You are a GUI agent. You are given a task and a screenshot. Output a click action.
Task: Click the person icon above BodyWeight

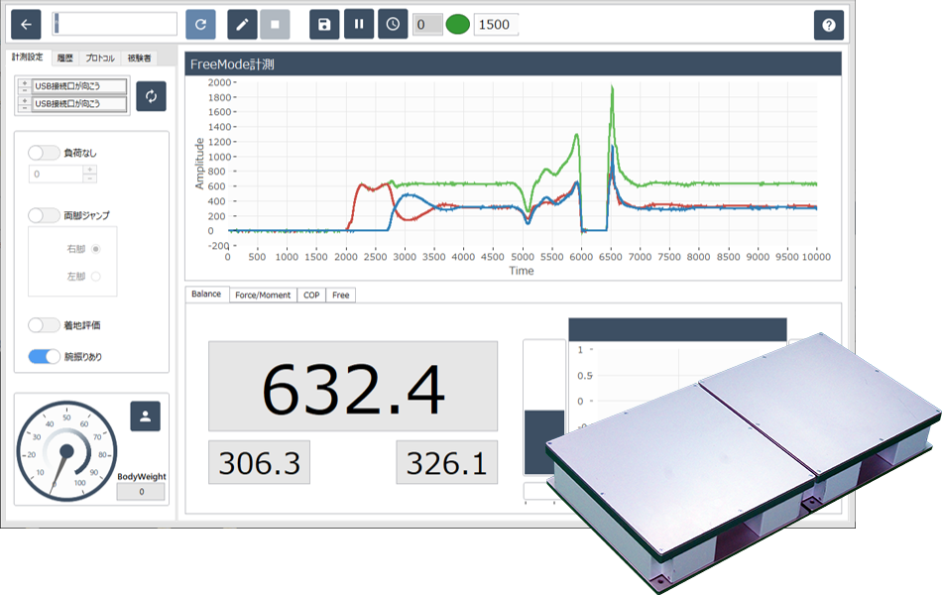[146, 416]
